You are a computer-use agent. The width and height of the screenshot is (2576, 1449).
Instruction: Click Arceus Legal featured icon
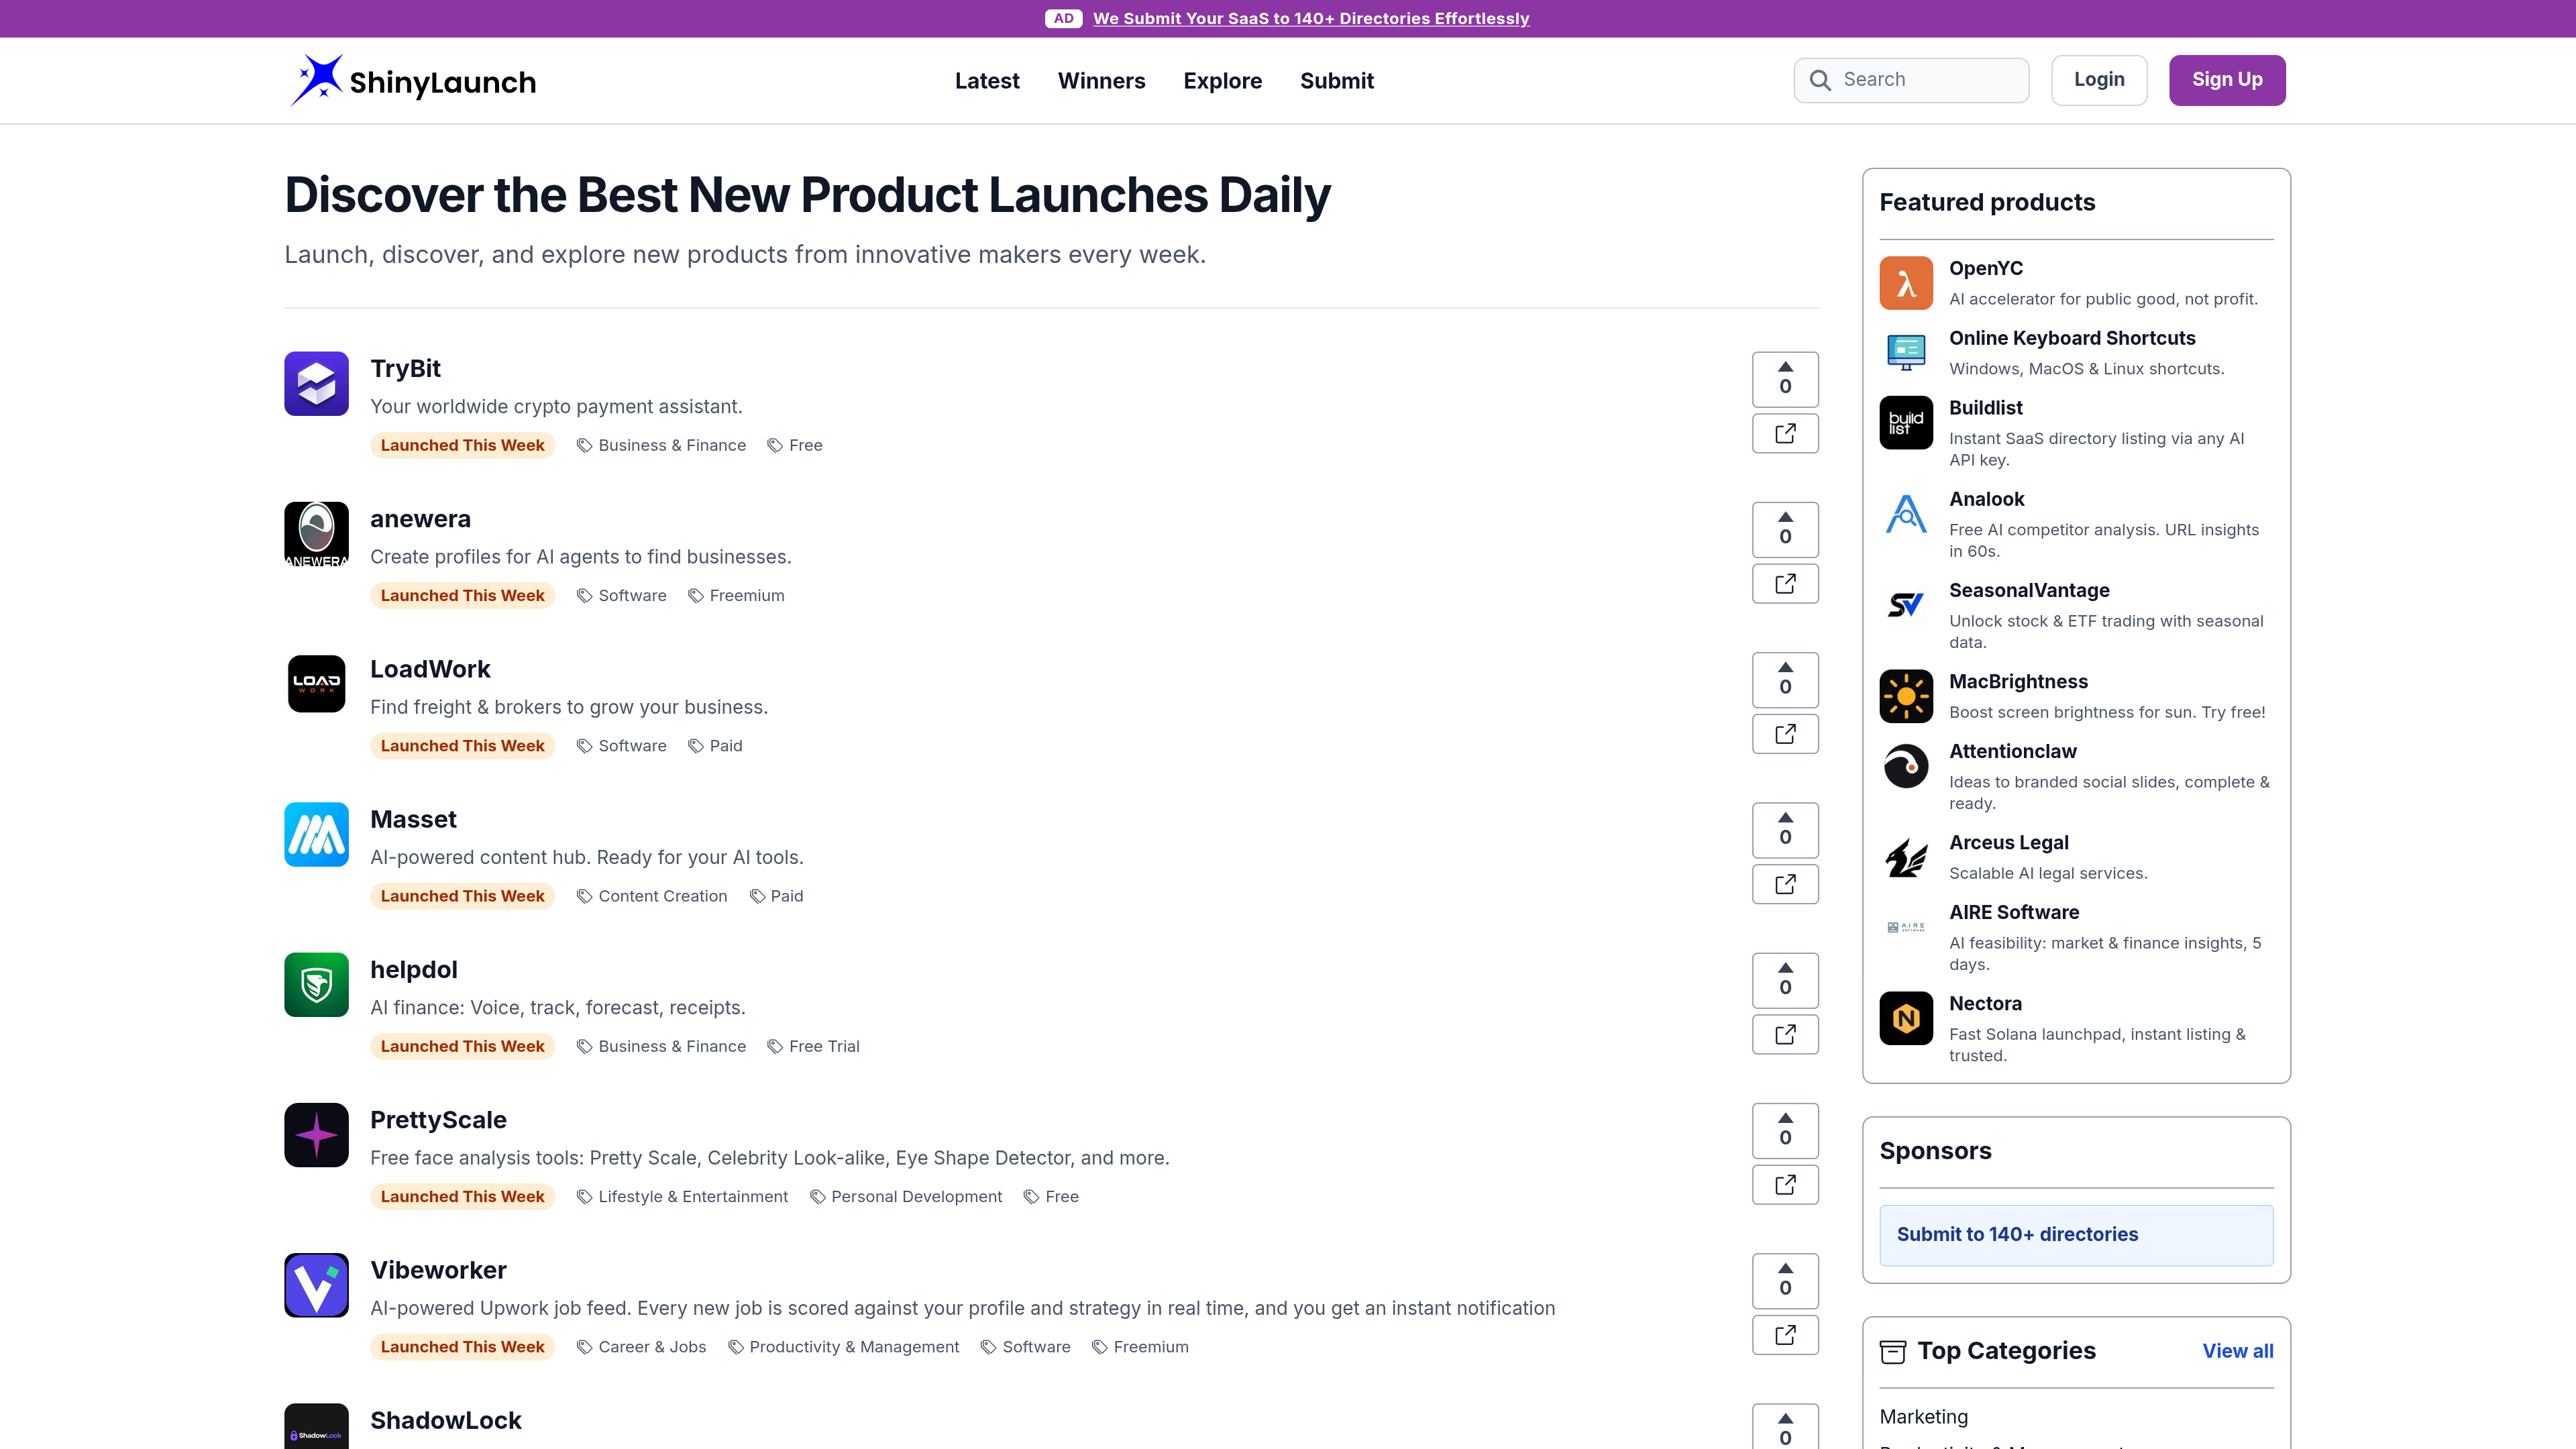[x=1906, y=857]
